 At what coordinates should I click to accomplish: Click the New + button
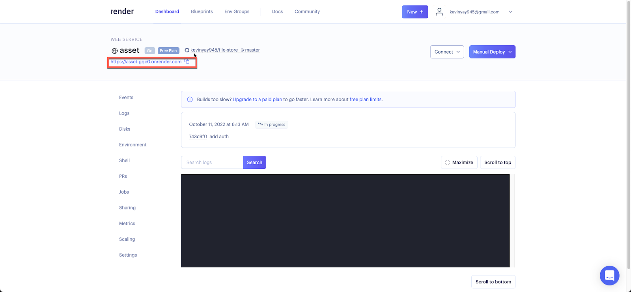(x=415, y=12)
